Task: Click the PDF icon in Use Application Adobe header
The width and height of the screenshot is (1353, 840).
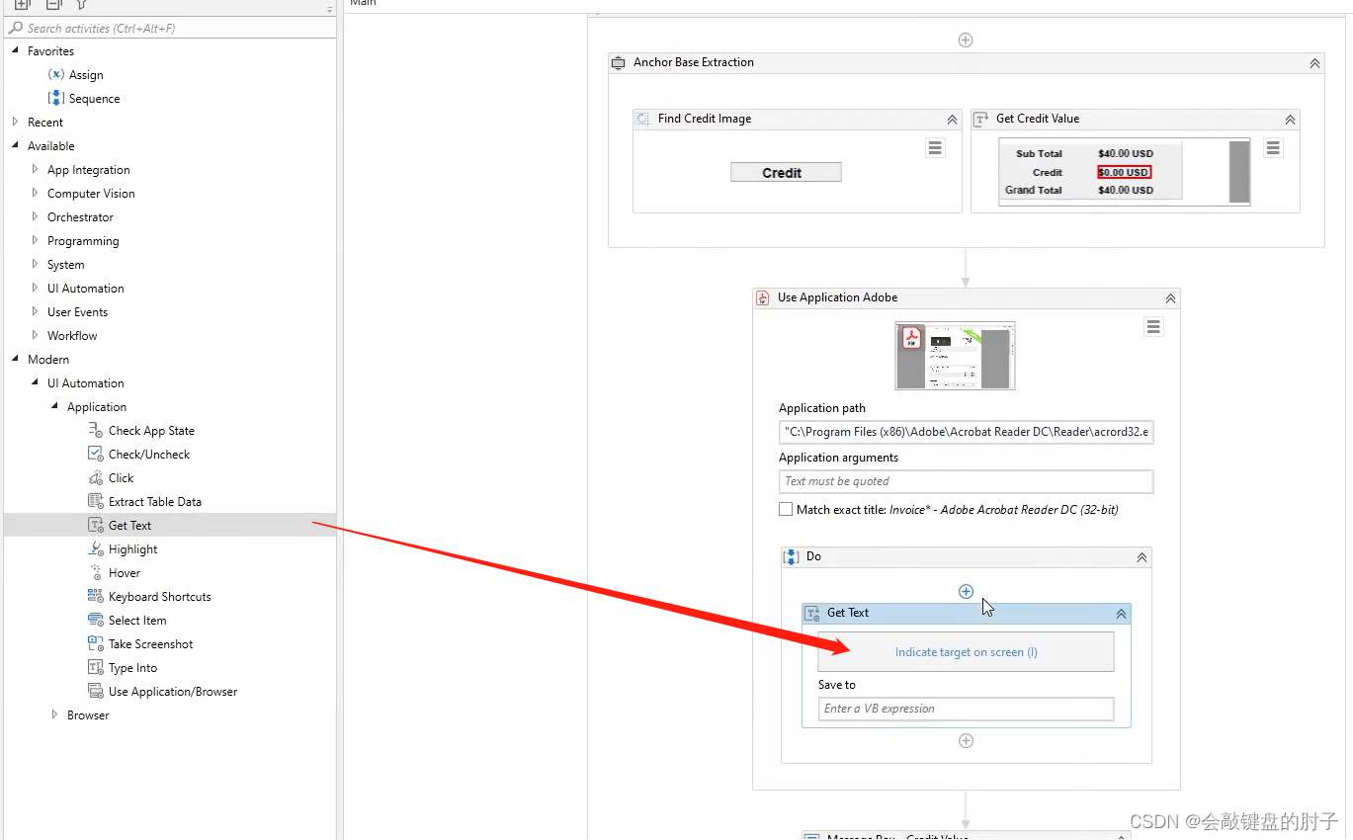Action: (x=762, y=297)
